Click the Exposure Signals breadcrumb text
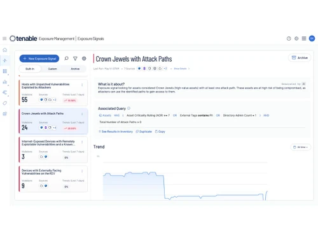This screenshot has width=318, height=239. [90, 38]
